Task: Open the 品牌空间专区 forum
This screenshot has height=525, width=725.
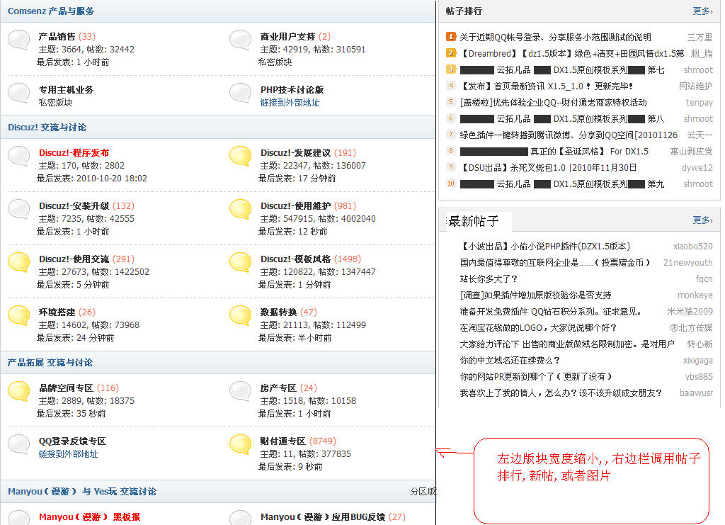Action: point(66,388)
